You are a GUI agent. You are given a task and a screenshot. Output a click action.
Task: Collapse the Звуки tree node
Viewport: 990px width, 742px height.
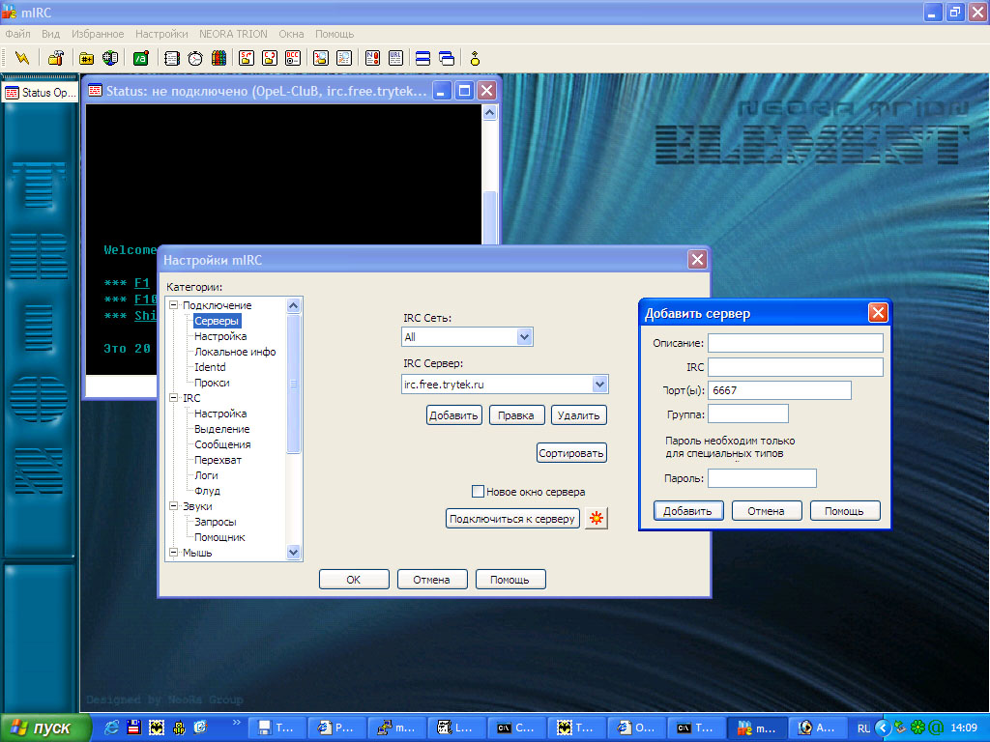[x=174, y=506]
